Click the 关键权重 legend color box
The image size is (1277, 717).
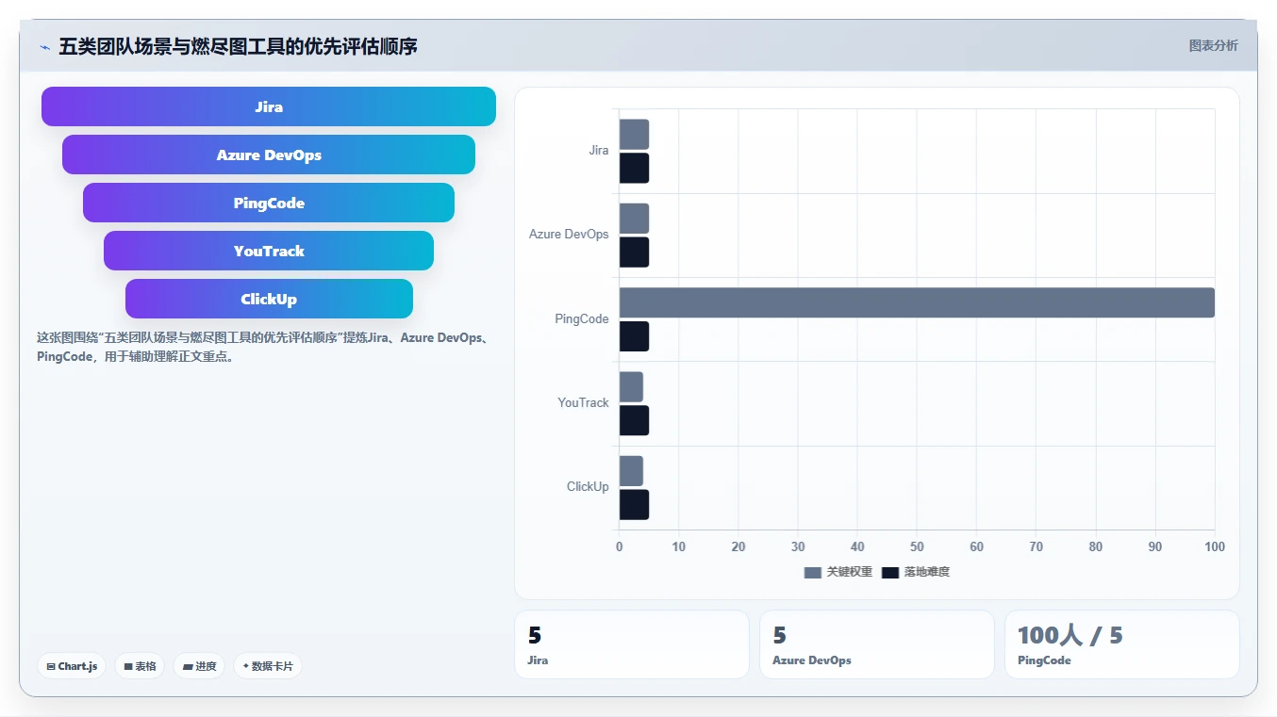click(813, 572)
